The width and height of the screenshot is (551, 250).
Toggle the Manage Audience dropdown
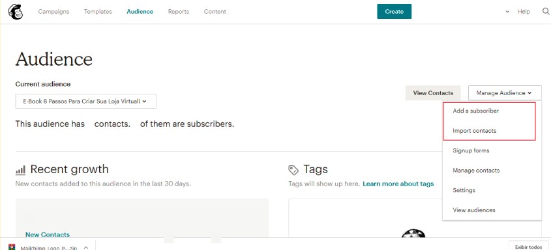(505, 93)
